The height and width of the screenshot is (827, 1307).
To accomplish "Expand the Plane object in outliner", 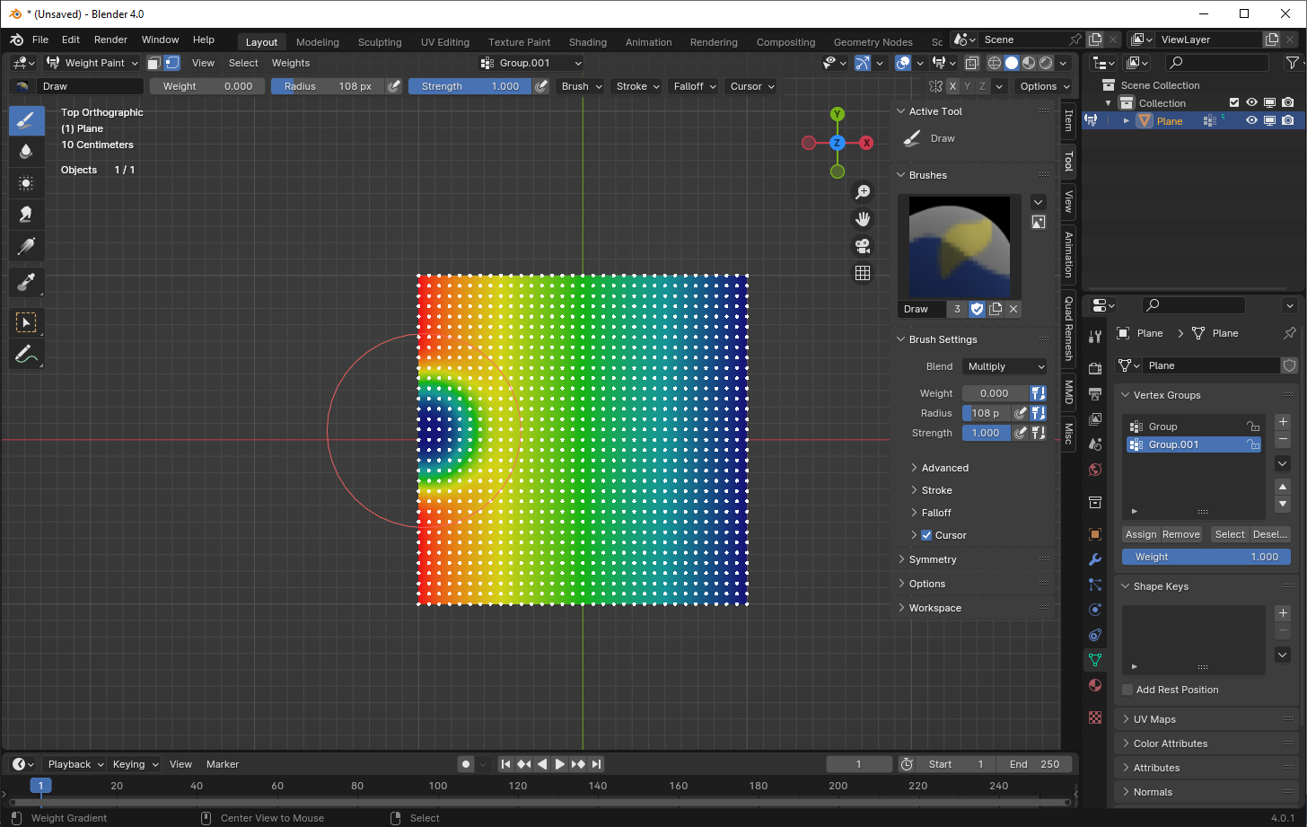I will (1127, 120).
